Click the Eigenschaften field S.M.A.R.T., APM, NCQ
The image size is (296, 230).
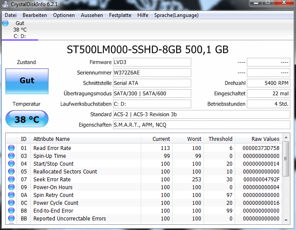(x=201, y=125)
